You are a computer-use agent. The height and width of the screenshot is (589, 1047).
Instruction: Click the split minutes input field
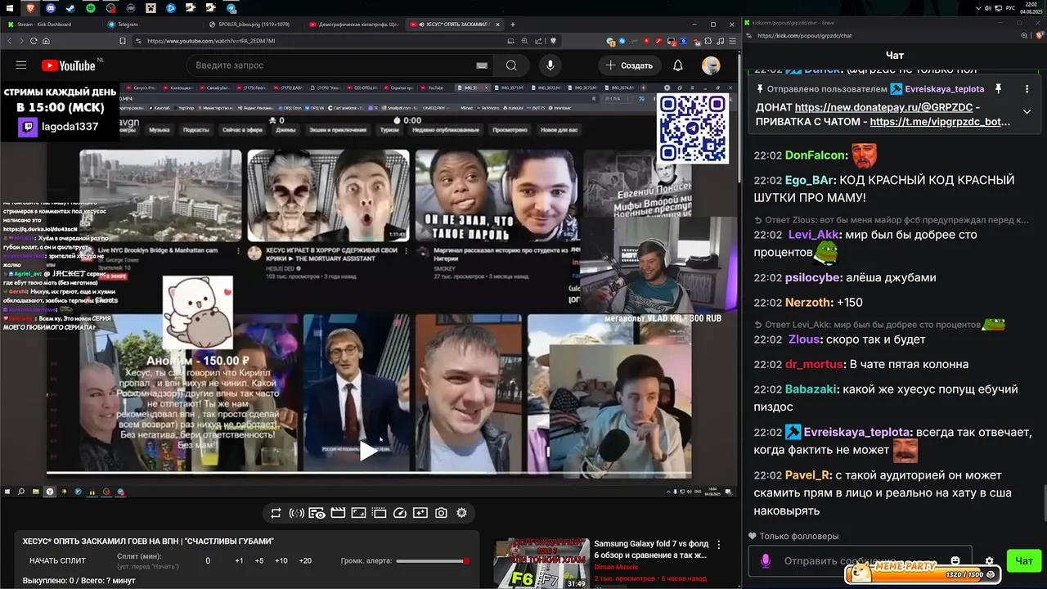click(208, 560)
